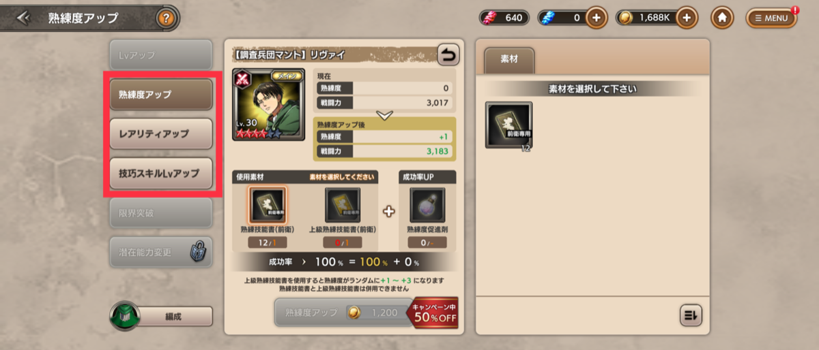The image size is (819, 350).
Task: Open the MENU dropdown
Action: coord(771,18)
